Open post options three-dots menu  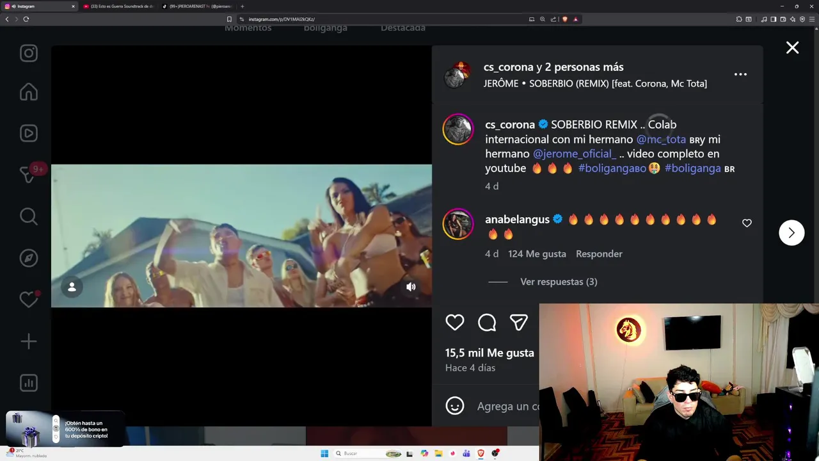[740, 74]
